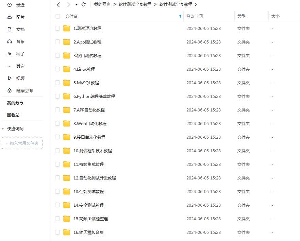Click the back navigation arrow

pos(59,5)
